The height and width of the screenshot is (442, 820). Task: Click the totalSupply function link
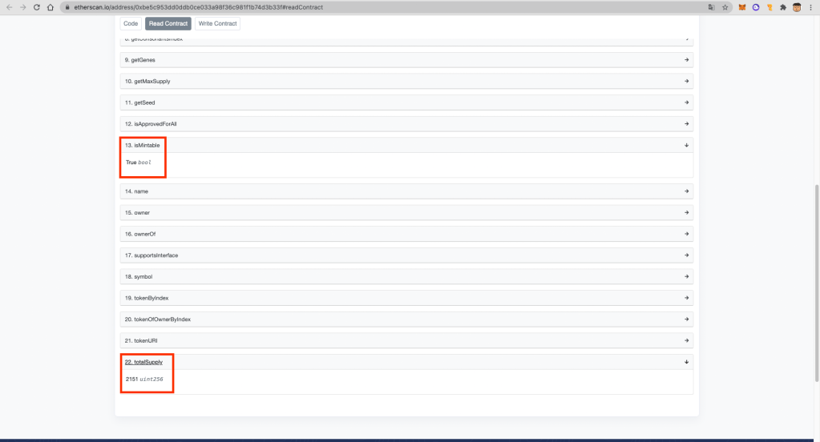[143, 362]
